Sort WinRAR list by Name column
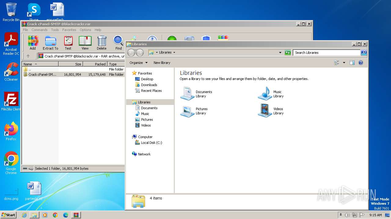The width and height of the screenshot is (391, 219). tap(40, 64)
